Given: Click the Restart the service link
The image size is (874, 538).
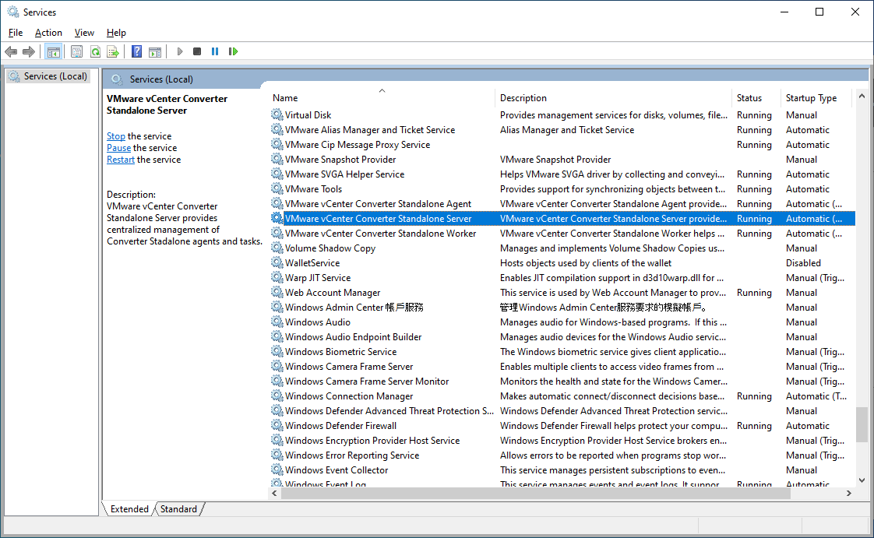Looking at the screenshot, I should (x=121, y=160).
